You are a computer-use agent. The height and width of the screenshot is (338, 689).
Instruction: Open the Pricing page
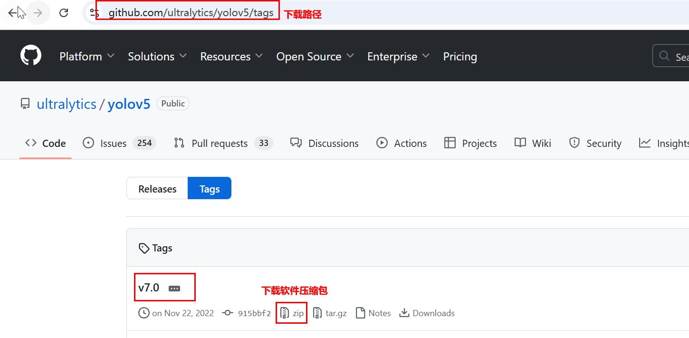click(x=460, y=56)
